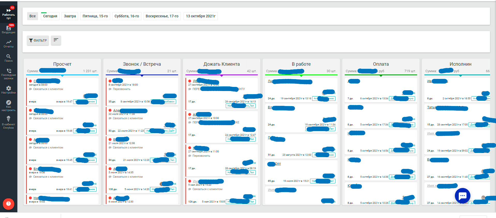This screenshot has width=496, height=218.
Task: Open the Опт deal link
Action: [278, 164]
